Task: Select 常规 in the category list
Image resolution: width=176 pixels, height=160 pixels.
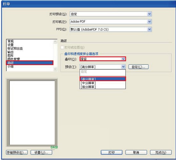Action: coord(11,41)
